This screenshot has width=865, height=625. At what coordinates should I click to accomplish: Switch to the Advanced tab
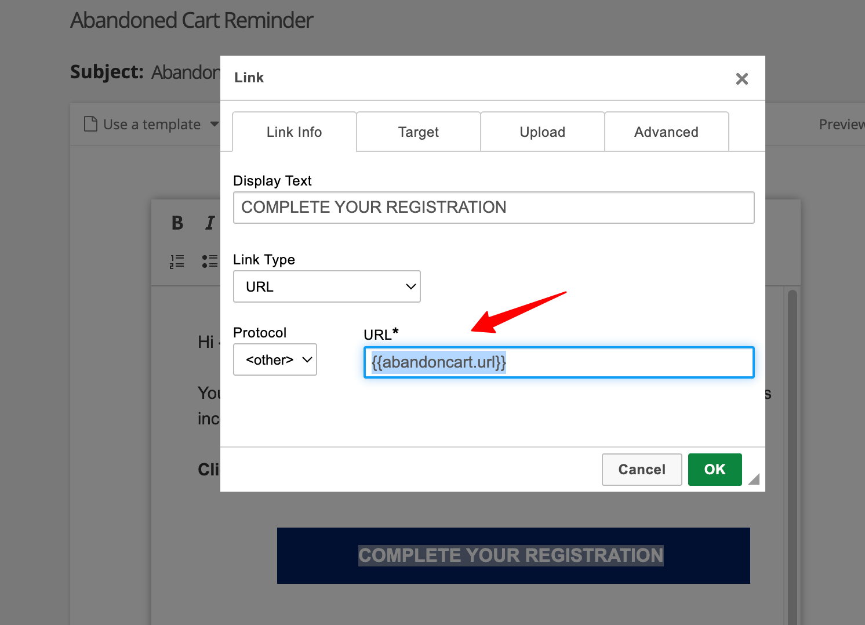click(667, 132)
